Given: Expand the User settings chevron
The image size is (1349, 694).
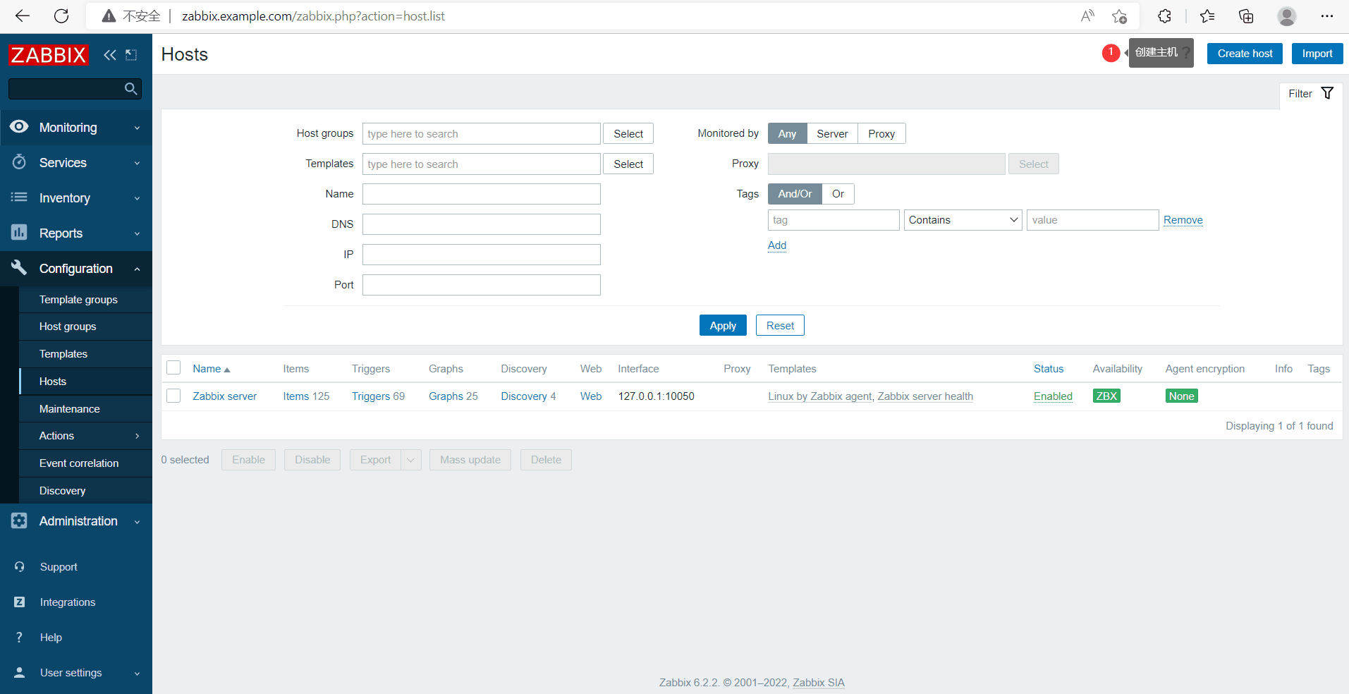Looking at the screenshot, I should tap(137, 673).
